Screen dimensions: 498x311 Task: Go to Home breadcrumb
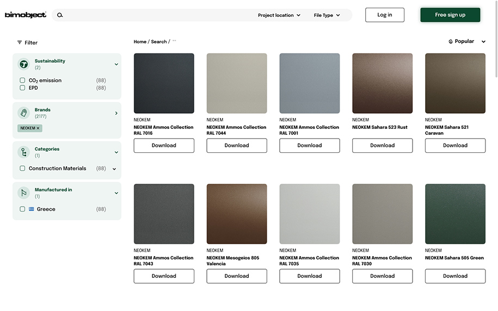[x=140, y=41]
